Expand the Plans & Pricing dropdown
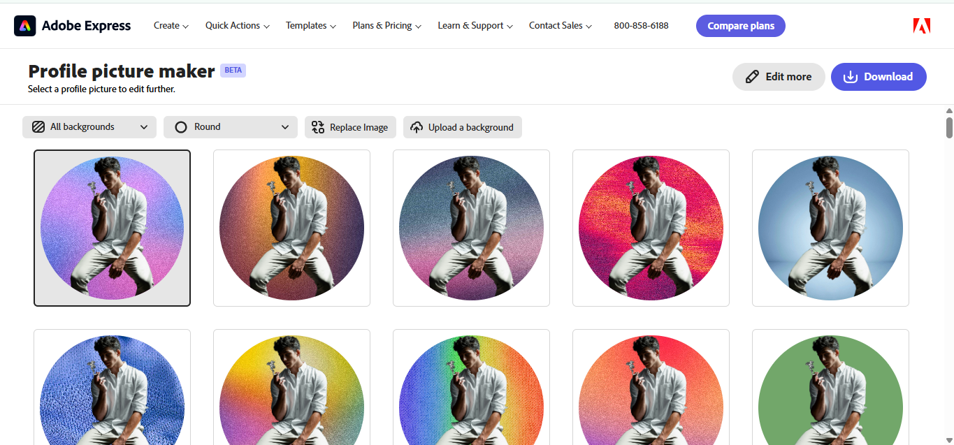 click(386, 25)
